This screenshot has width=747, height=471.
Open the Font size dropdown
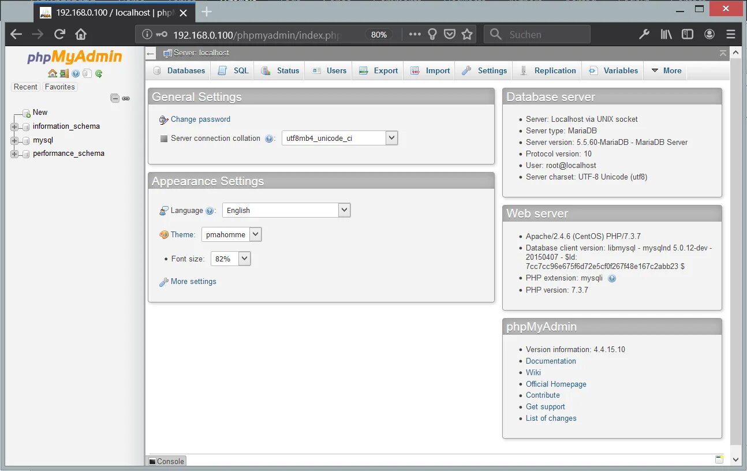(x=230, y=259)
